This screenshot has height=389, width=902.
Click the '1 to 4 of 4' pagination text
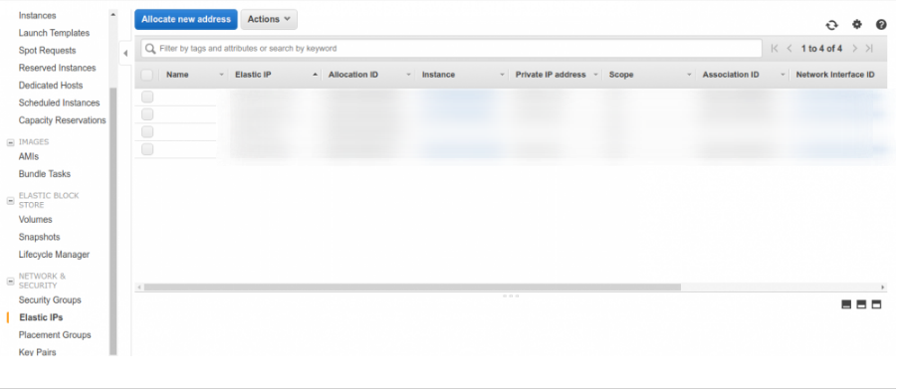point(821,49)
